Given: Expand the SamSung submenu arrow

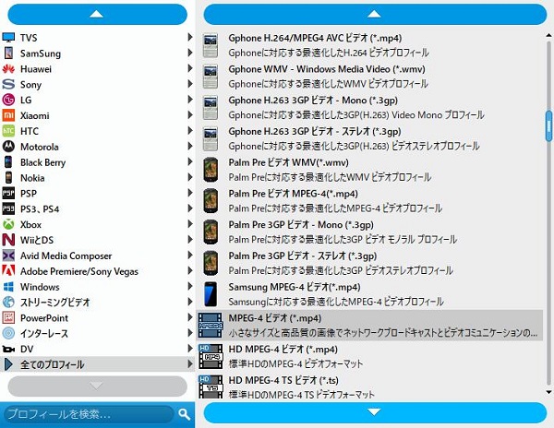Looking at the screenshot, I should [x=190, y=53].
